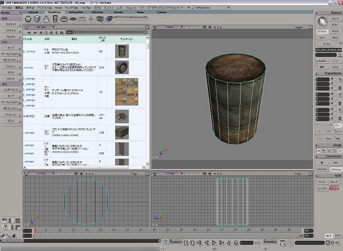Click the green null object icon
Viewport: 343px width, 251px height.
92,19
